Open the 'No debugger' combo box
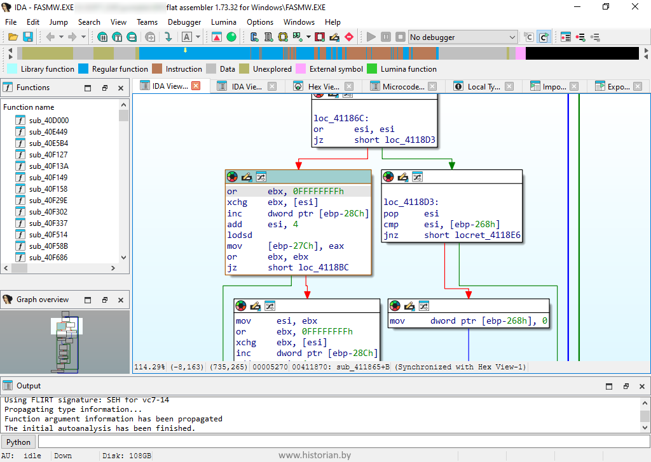 click(463, 37)
